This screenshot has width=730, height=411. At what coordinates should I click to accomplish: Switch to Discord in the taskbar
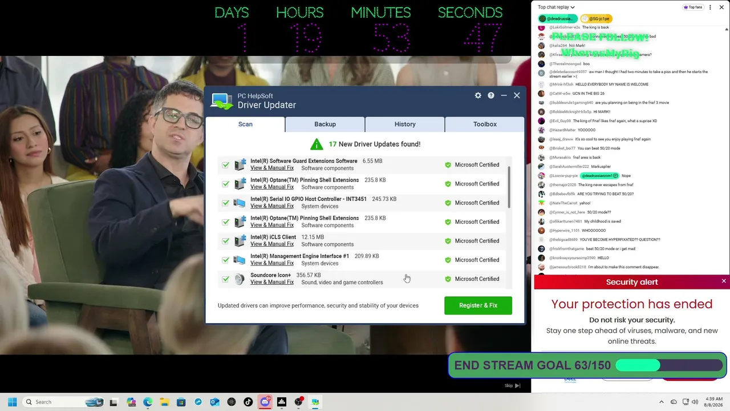coord(265,402)
